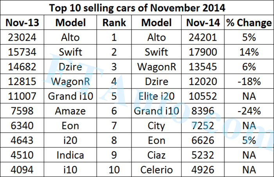Select the cell with value 23024
Viewport: 274px width, 177px height.
(22, 38)
